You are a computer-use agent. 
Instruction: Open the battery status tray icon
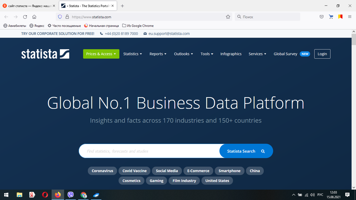(300, 195)
